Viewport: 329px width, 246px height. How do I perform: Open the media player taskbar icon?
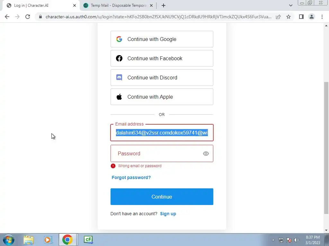click(x=48, y=240)
